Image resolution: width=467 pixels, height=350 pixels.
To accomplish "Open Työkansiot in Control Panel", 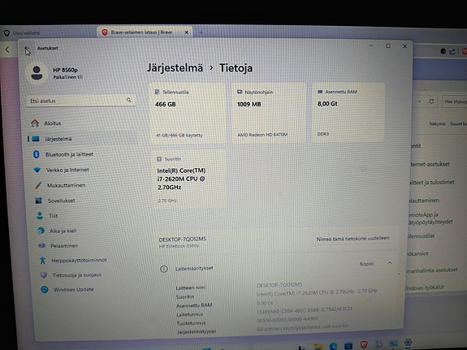I will [x=417, y=254].
